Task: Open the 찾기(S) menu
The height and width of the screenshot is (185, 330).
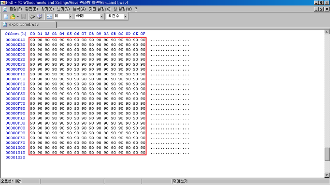Action: tap(47, 9)
